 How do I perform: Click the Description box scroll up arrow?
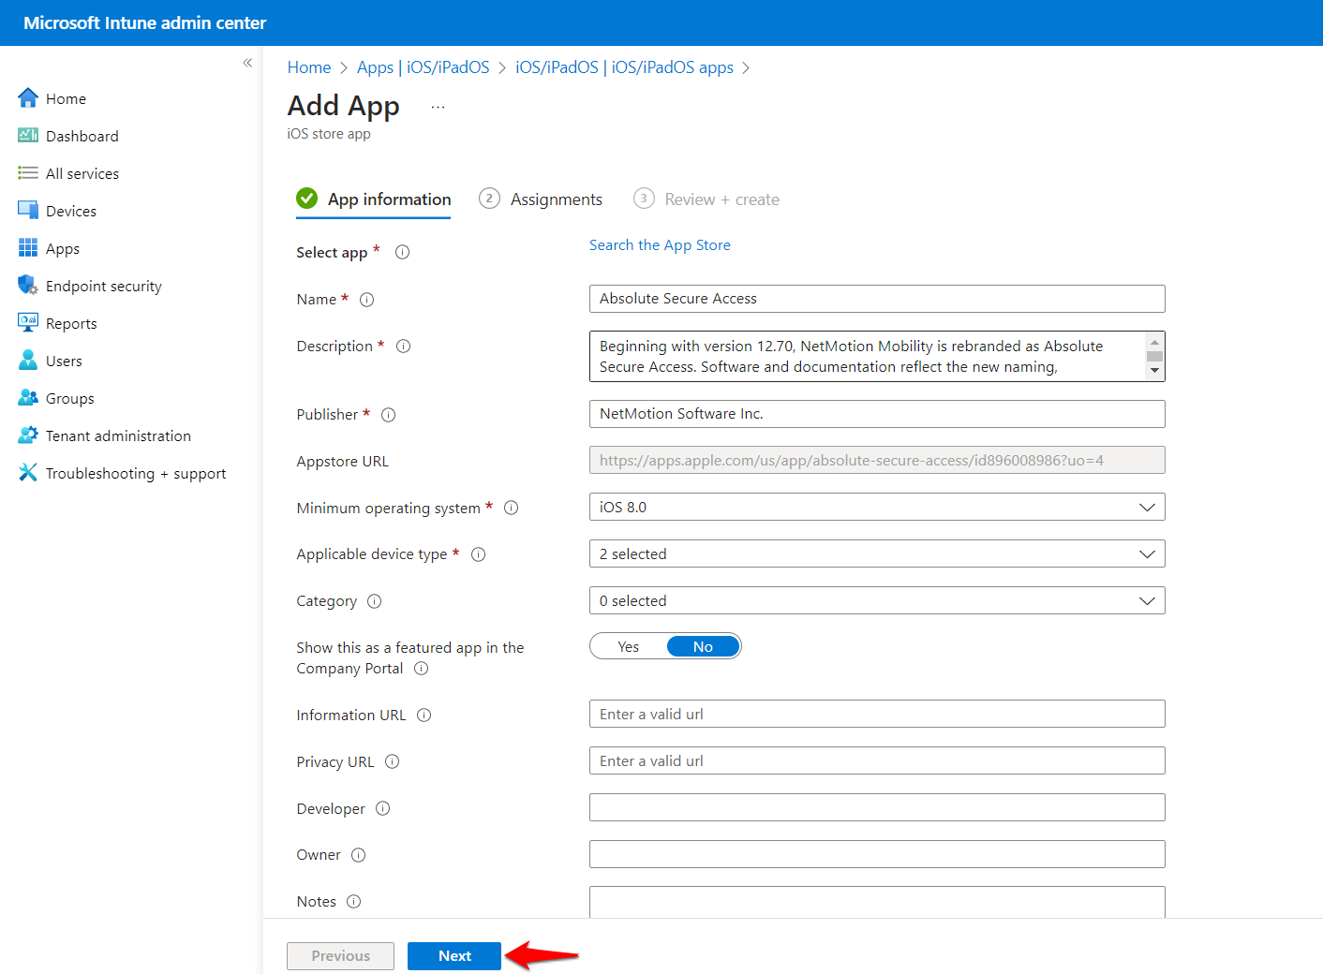tap(1155, 342)
